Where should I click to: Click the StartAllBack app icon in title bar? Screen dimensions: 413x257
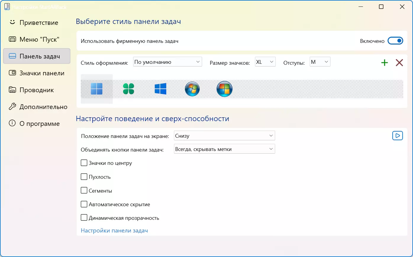coord(7,6)
